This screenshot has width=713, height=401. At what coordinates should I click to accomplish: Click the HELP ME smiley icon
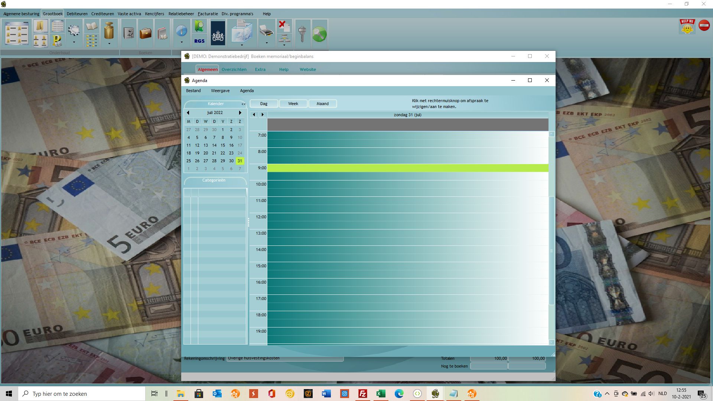click(687, 26)
